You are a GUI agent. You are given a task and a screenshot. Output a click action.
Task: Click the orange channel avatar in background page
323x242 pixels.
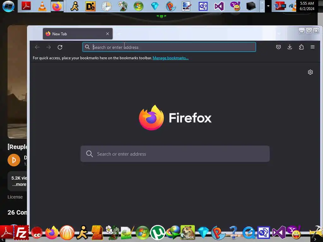pyautogui.click(x=14, y=160)
